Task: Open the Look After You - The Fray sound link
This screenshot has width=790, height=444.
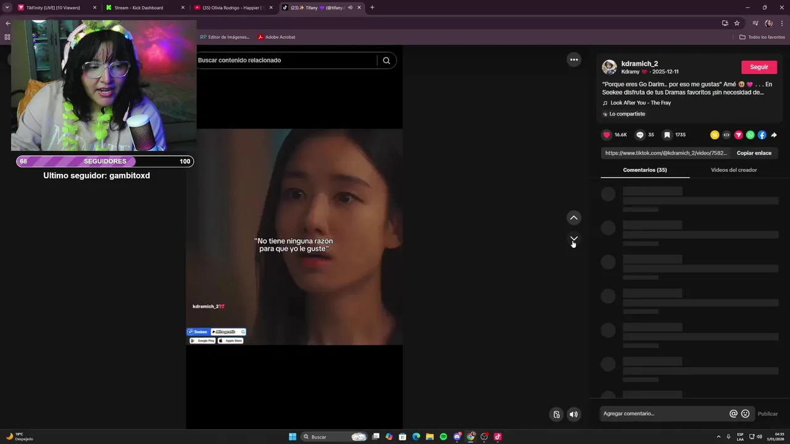Action: 640,103
